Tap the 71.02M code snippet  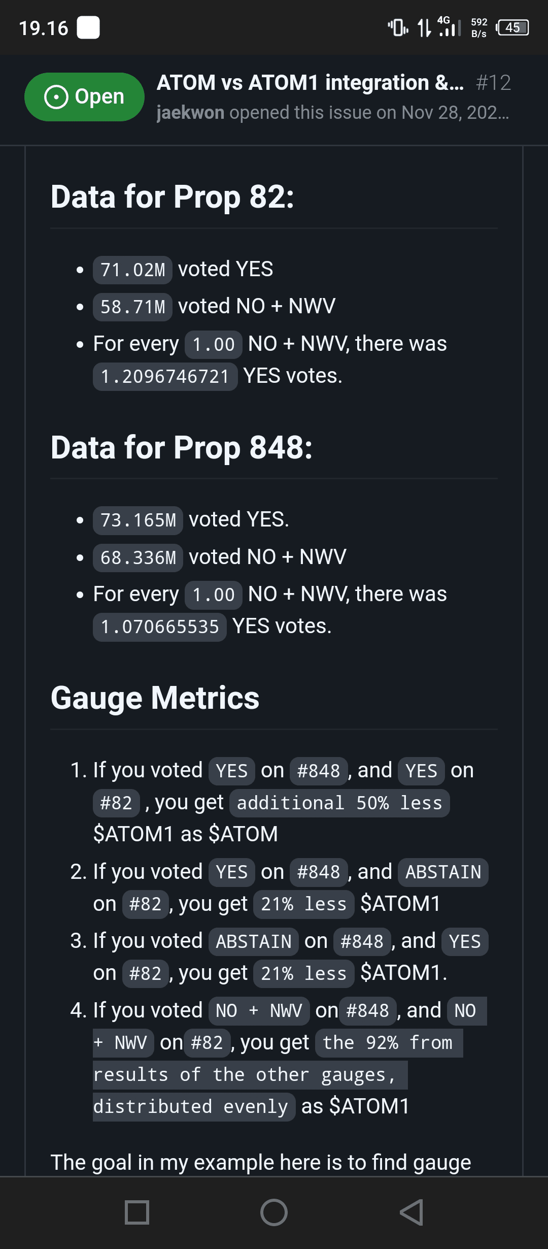click(x=132, y=270)
